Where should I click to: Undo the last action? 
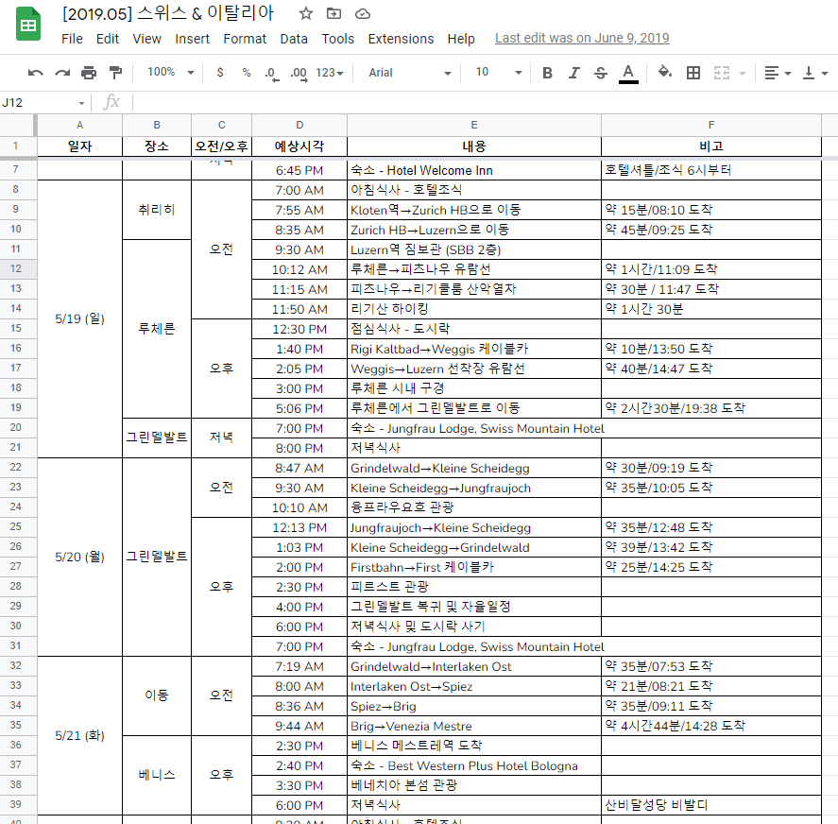click(35, 73)
